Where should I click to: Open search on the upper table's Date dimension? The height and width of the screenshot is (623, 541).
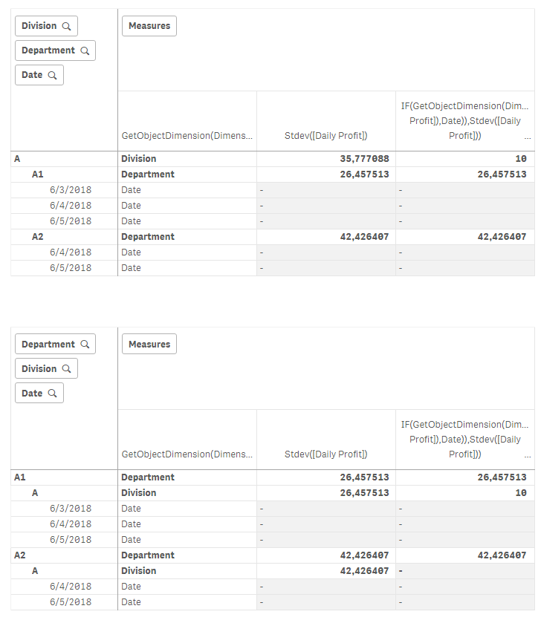pyautogui.click(x=52, y=75)
